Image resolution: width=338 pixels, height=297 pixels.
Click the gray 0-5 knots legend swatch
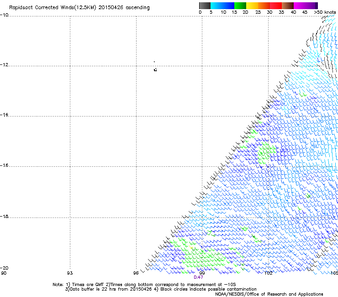[x=205, y=5]
